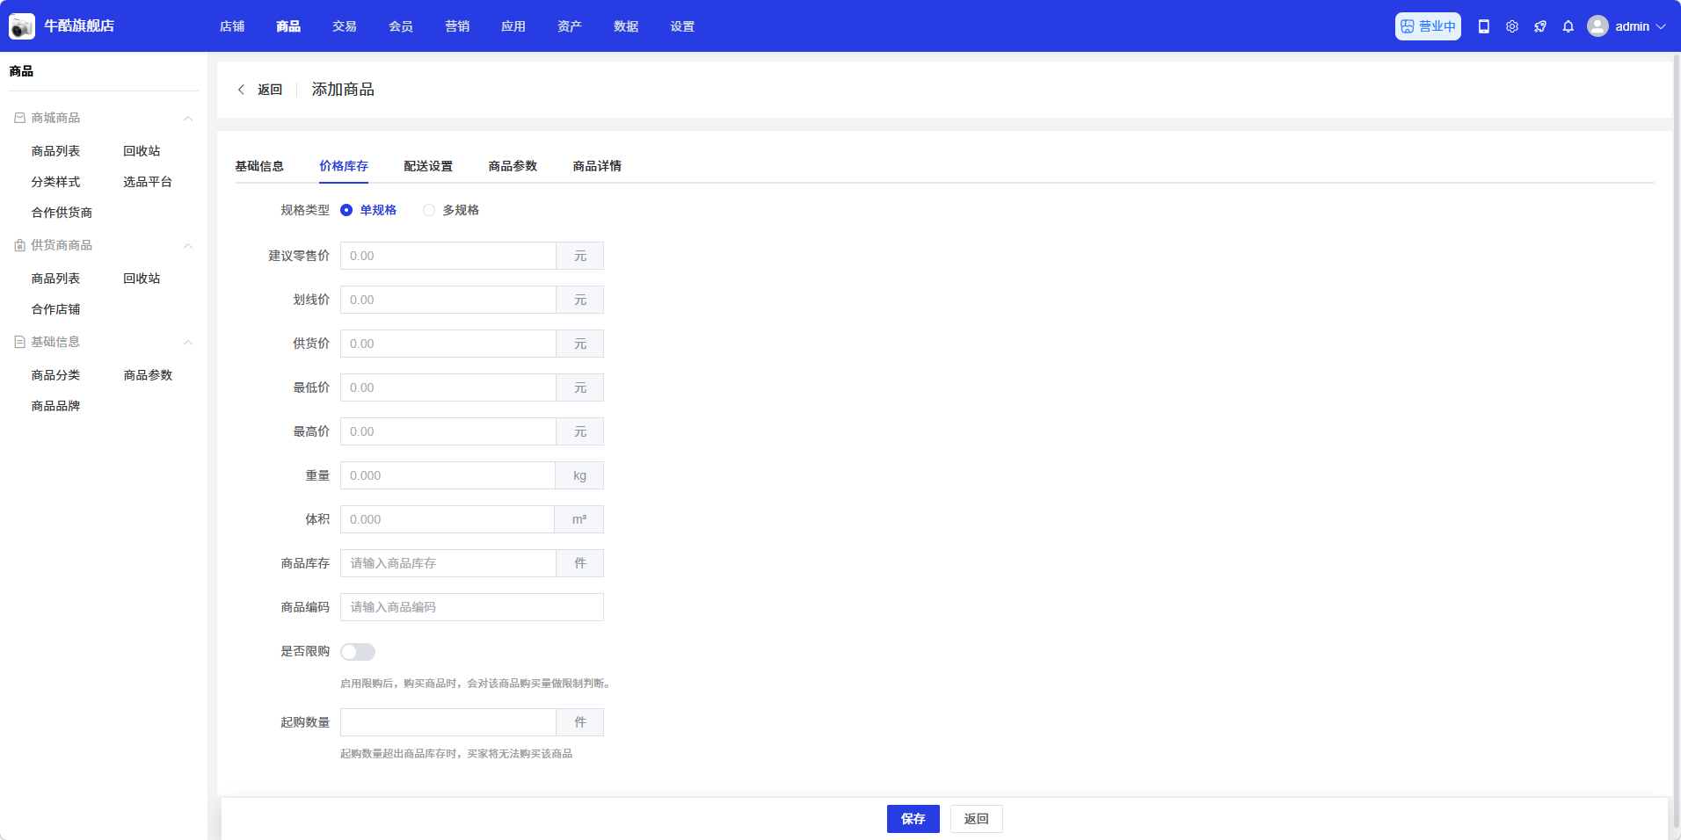Click the 商品库存 stock input field
This screenshot has width=1681, height=840.
click(448, 563)
